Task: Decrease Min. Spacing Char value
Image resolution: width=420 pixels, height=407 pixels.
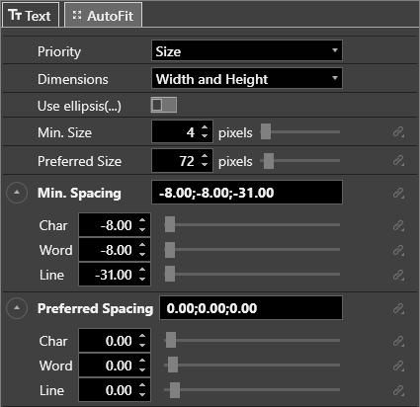Action: coord(142,229)
